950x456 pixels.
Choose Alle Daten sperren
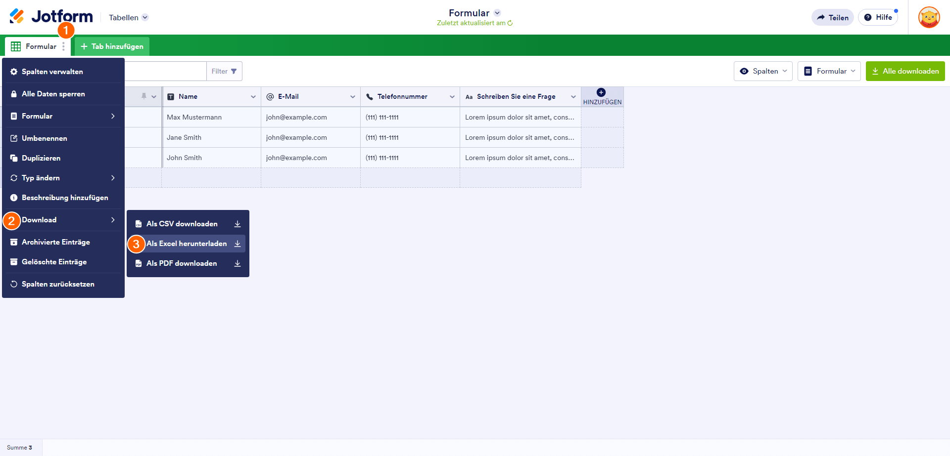click(x=63, y=94)
